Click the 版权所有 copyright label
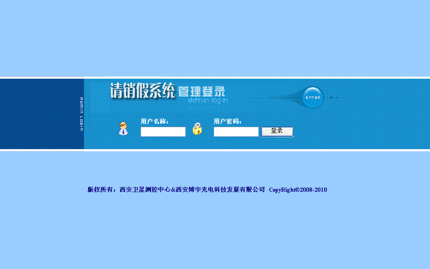Screen dimensions: 430x269 tap(102, 189)
